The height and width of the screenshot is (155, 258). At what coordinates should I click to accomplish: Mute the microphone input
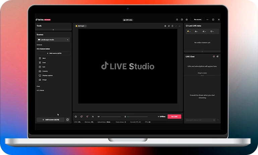coord(125,116)
